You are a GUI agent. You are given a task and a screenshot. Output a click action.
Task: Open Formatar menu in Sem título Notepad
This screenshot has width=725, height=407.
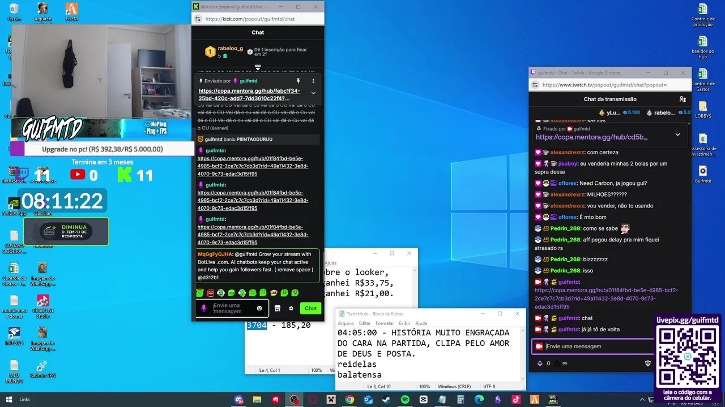(385, 323)
